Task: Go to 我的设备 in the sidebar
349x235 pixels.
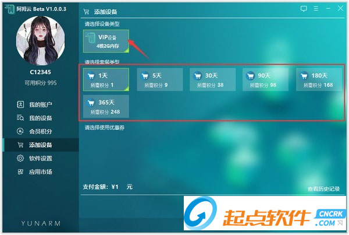Action: [x=41, y=118]
